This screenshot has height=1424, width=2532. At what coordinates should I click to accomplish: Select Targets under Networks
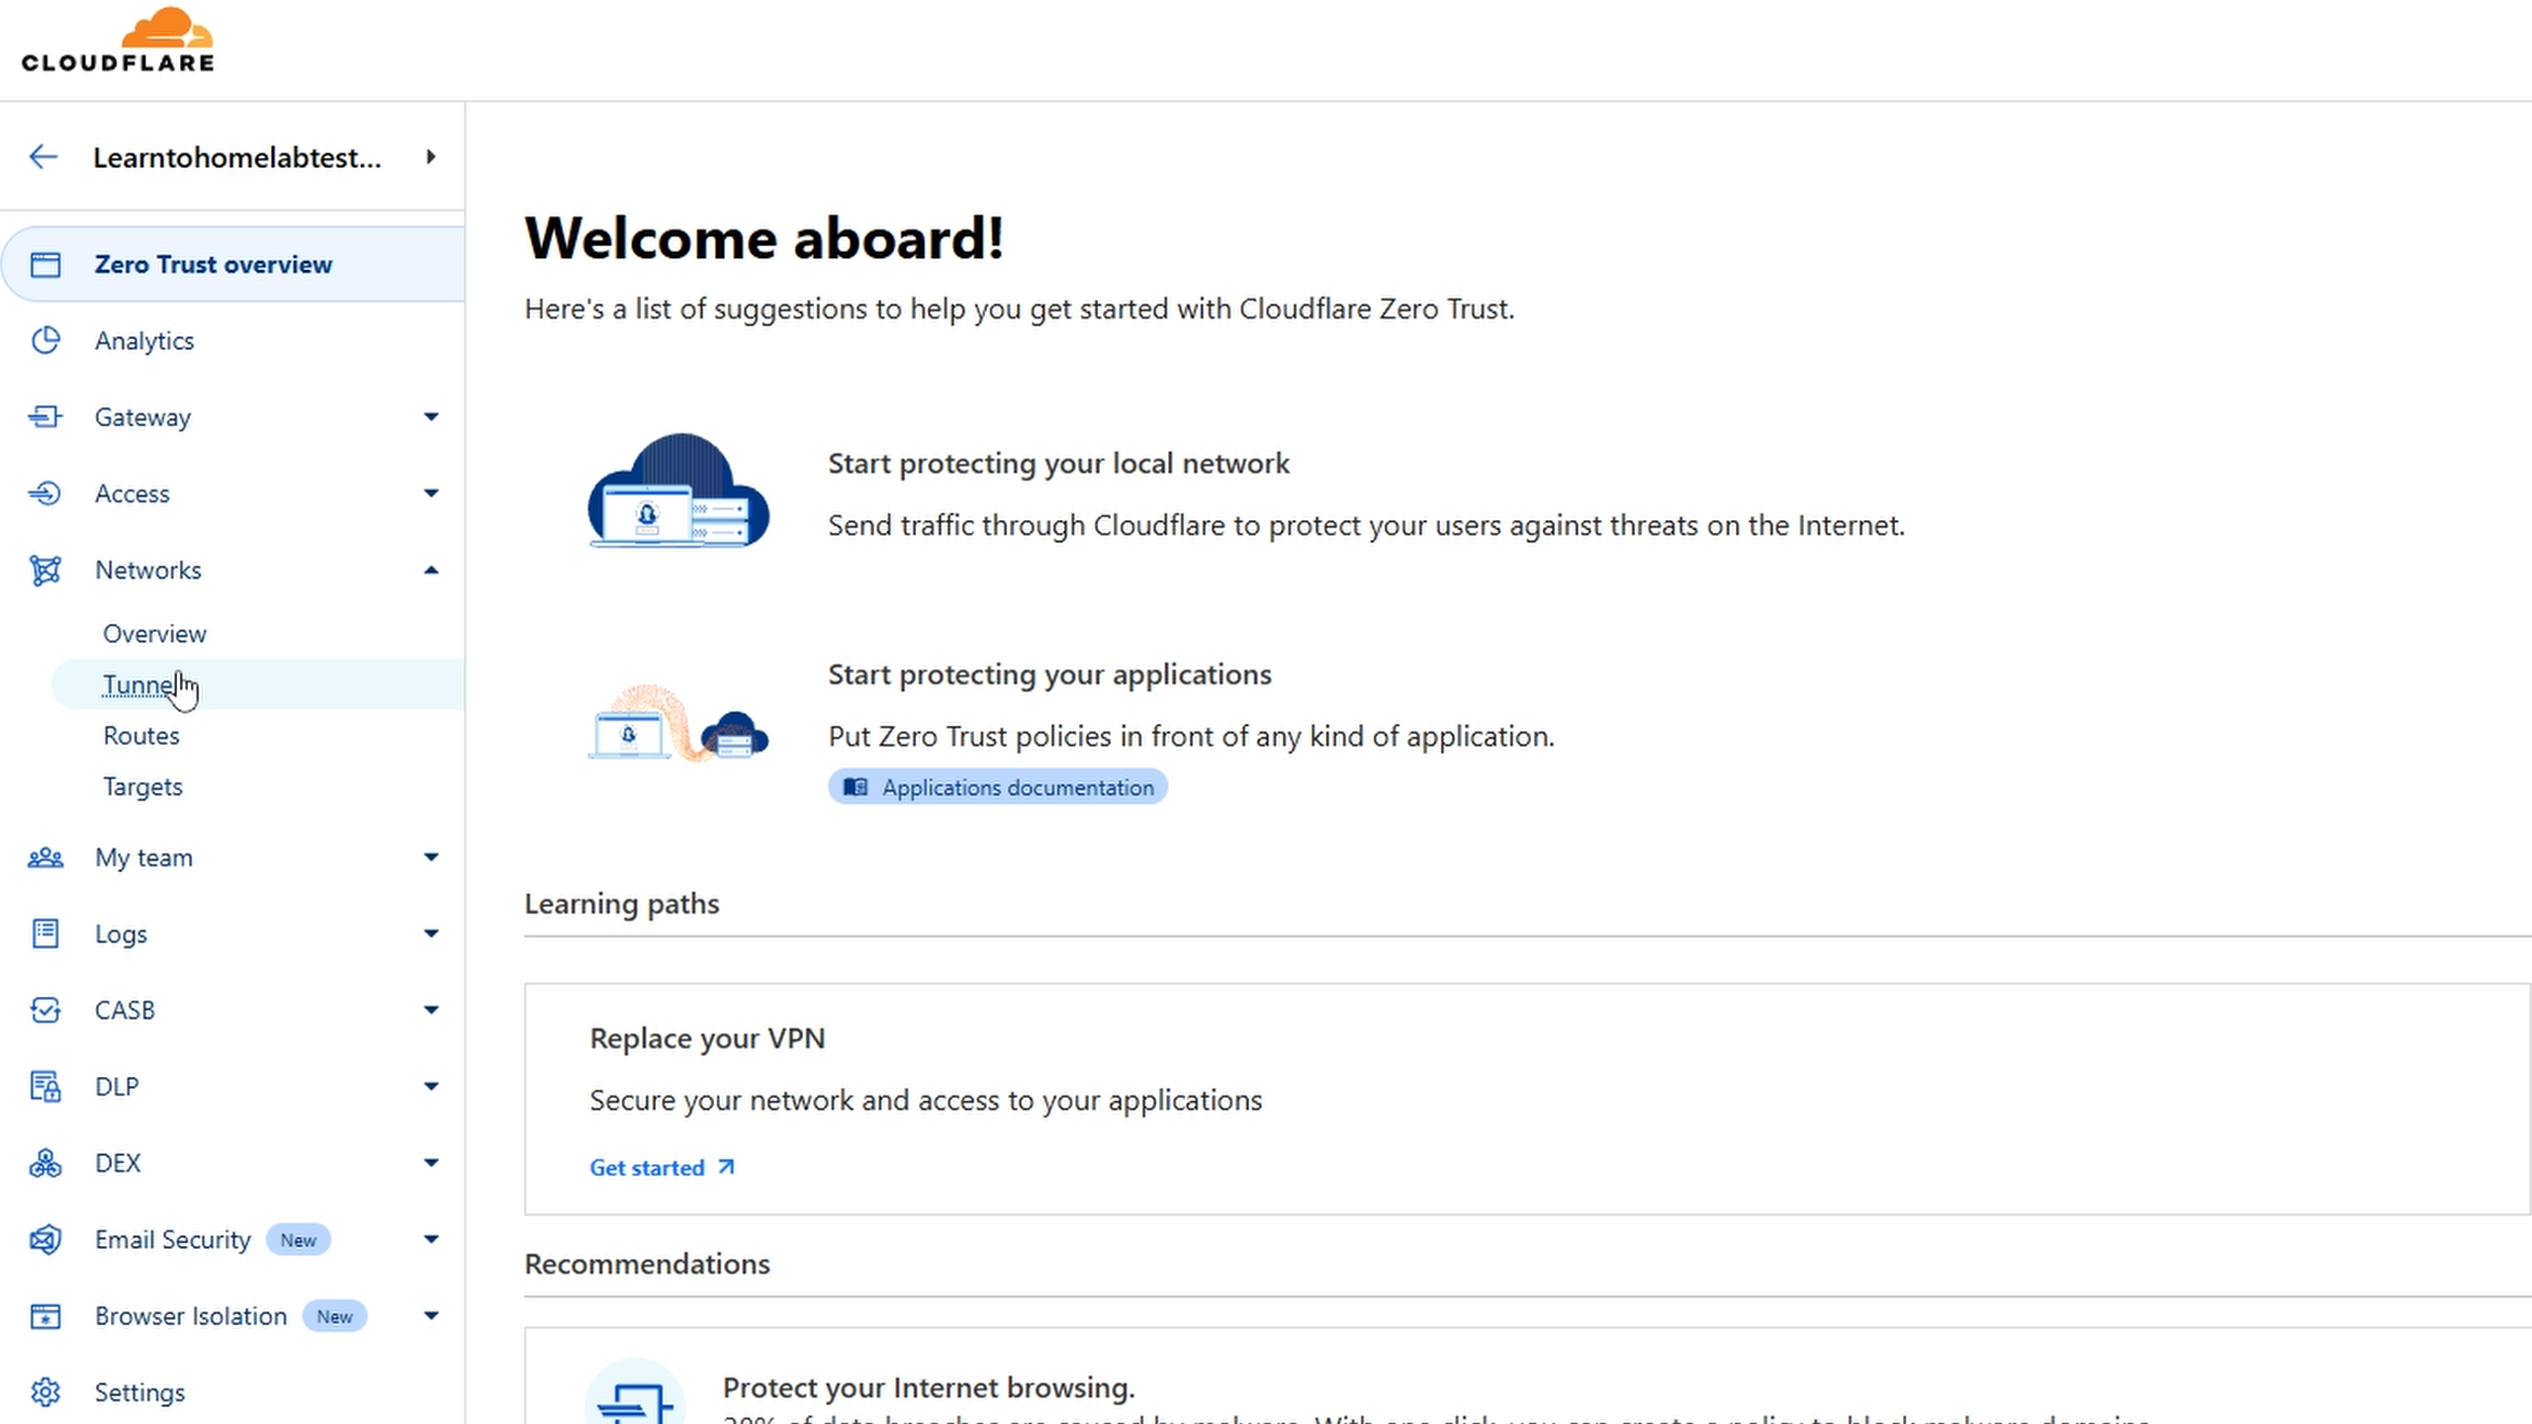pos(142,786)
